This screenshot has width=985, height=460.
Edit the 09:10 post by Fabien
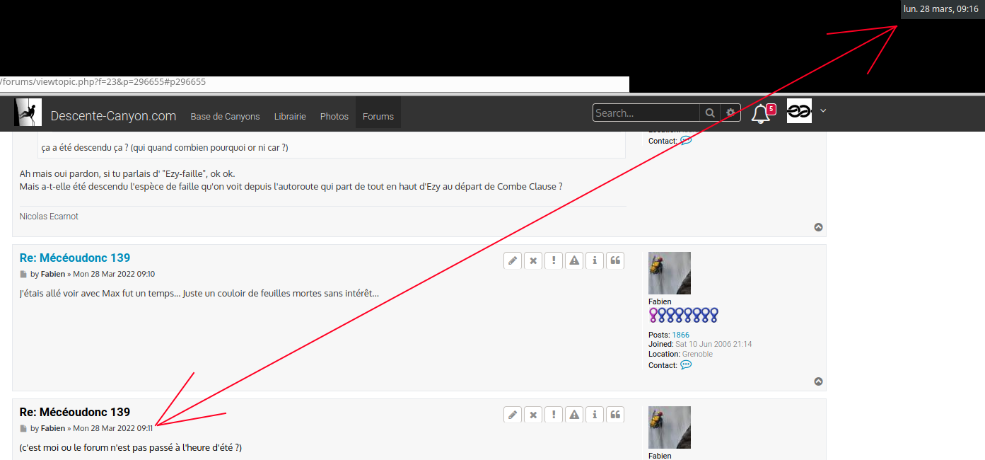tap(513, 260)
